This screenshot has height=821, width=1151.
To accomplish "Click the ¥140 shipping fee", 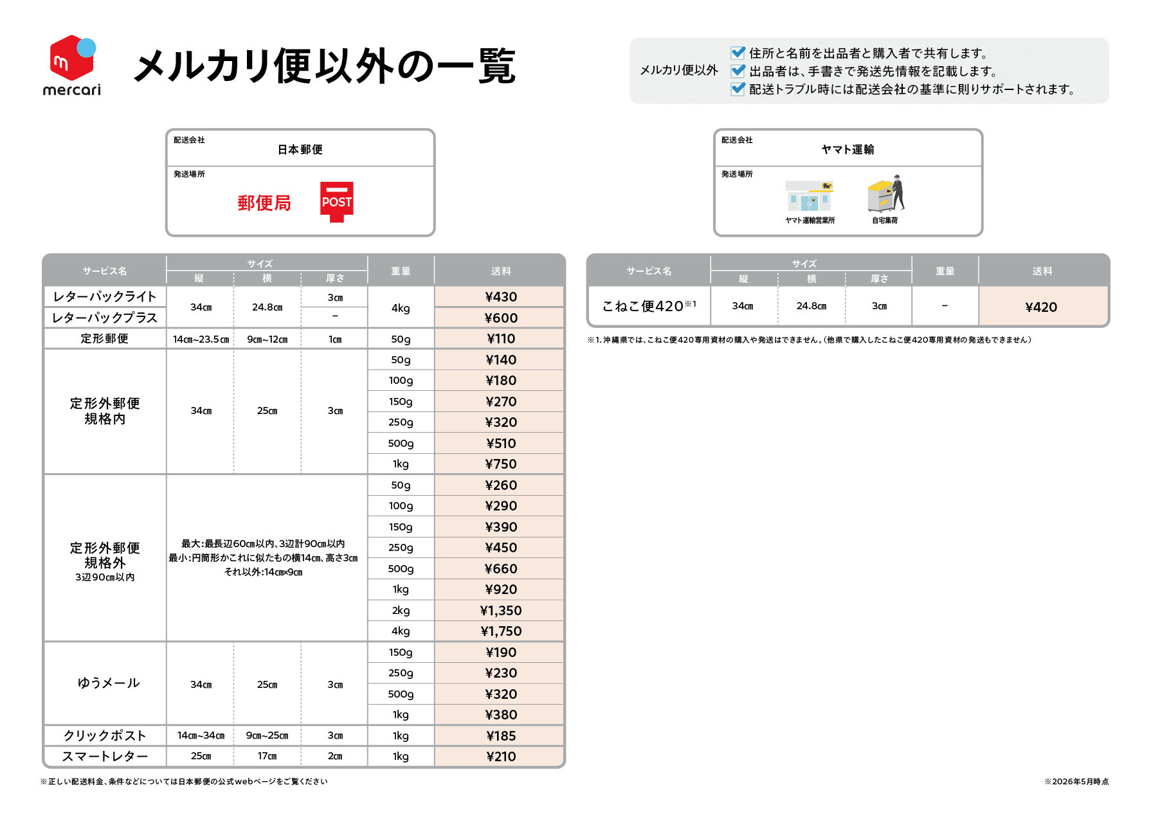I will point(501,360).
